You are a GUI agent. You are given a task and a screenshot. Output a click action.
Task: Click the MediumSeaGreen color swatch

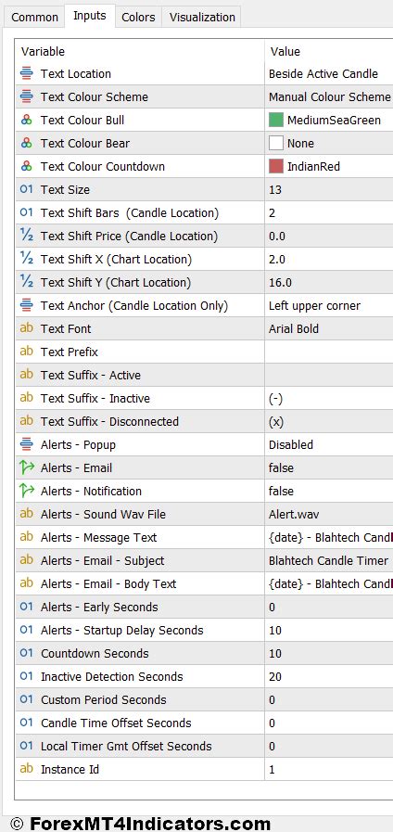coord(276,120)
